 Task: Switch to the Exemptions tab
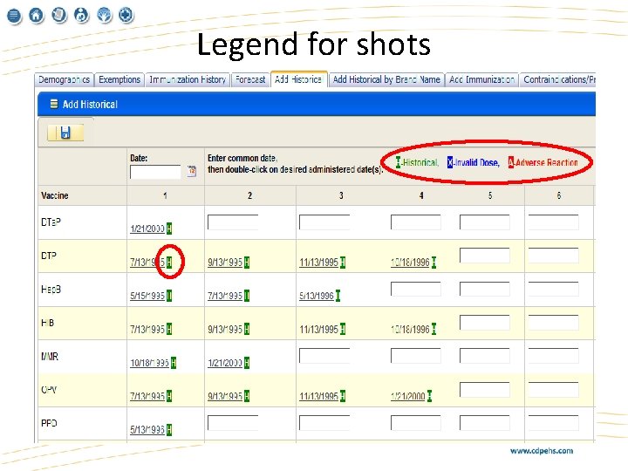pyautogui.click(x=119, y=79)
